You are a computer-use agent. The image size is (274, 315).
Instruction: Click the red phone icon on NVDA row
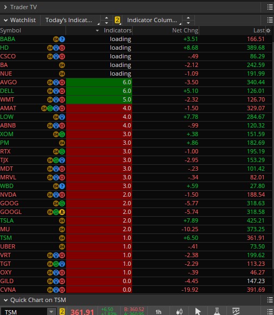click(x=62, y=195)
